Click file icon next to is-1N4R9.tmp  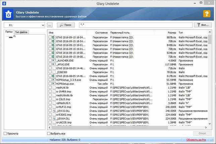(x=54, y=91)
